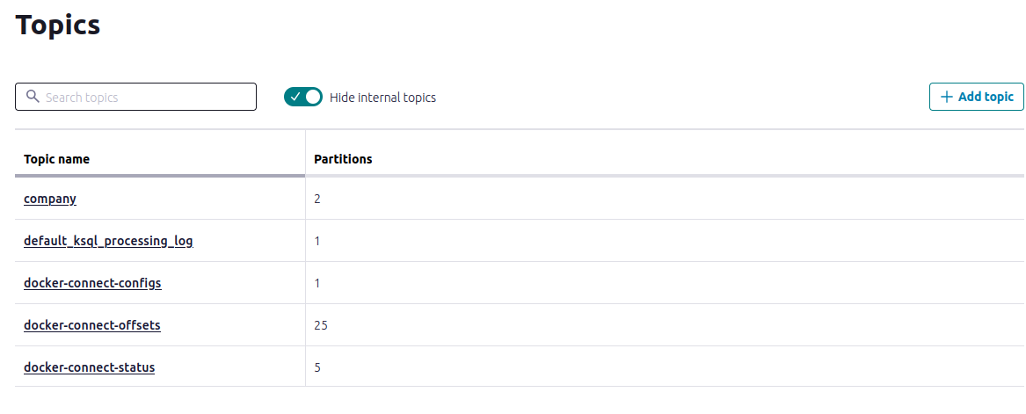Click the Topics page heading

(57, 25)
